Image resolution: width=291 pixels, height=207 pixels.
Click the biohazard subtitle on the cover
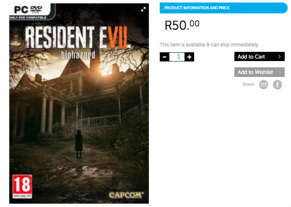point(78,55)
